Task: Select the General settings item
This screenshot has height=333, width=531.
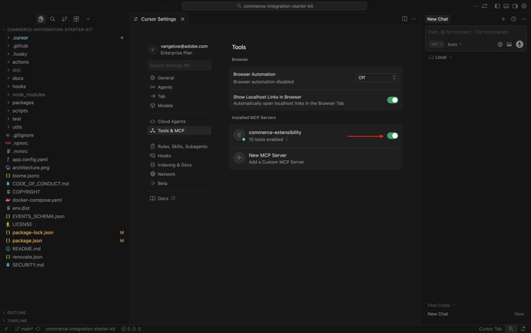Action: [179, 78]
